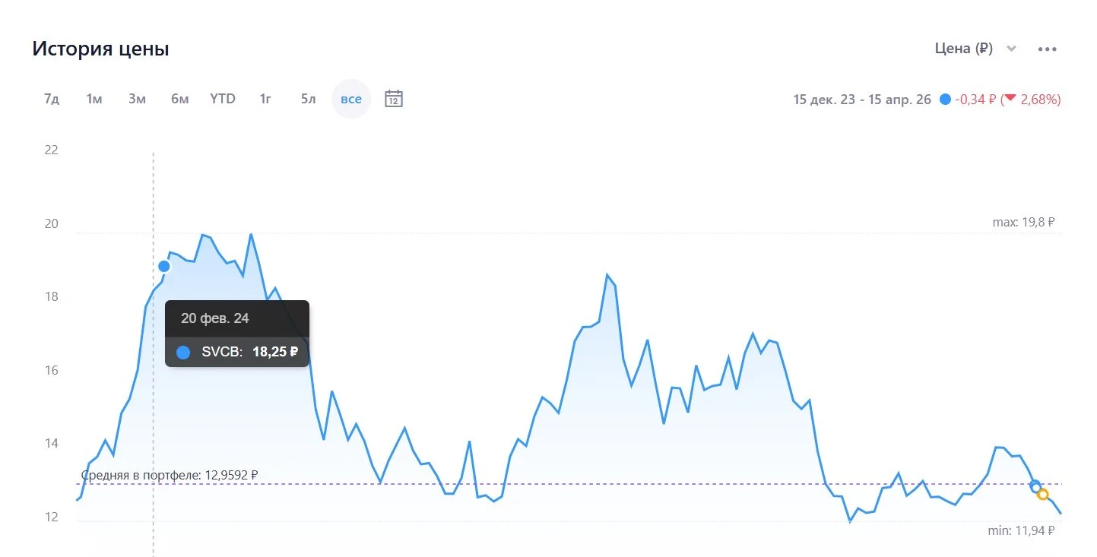This screenshot has width=1097, height=557.
Task: Click the blue series dot beside price change
Action: click(x=945, y=100)
